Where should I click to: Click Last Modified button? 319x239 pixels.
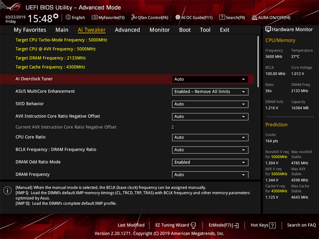tap(131, 225)
